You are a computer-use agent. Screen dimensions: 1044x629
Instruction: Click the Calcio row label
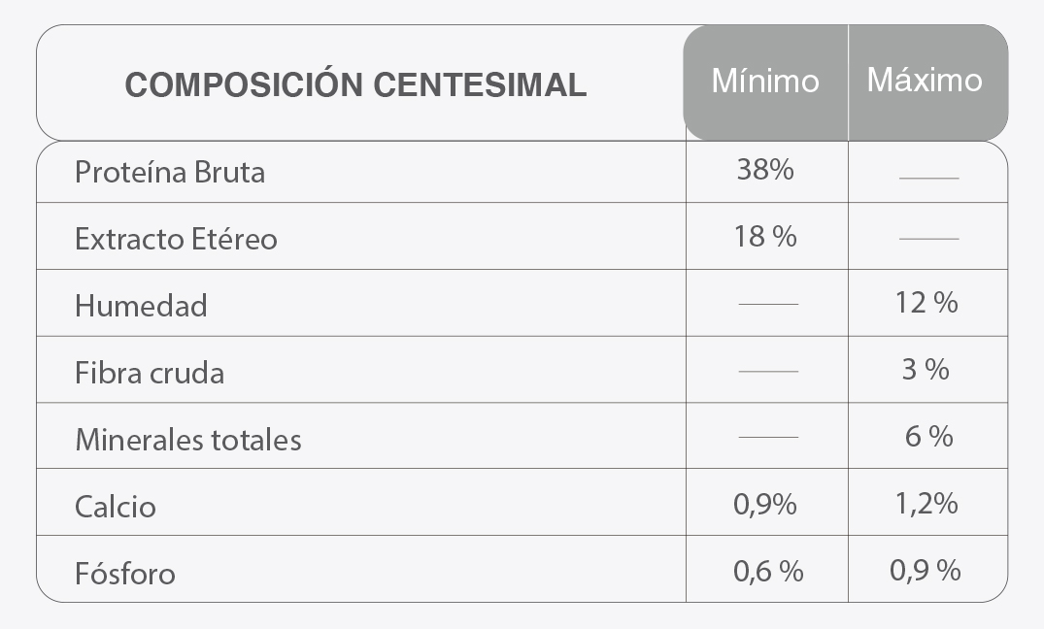pyautogui.click(x=116, y=507)
